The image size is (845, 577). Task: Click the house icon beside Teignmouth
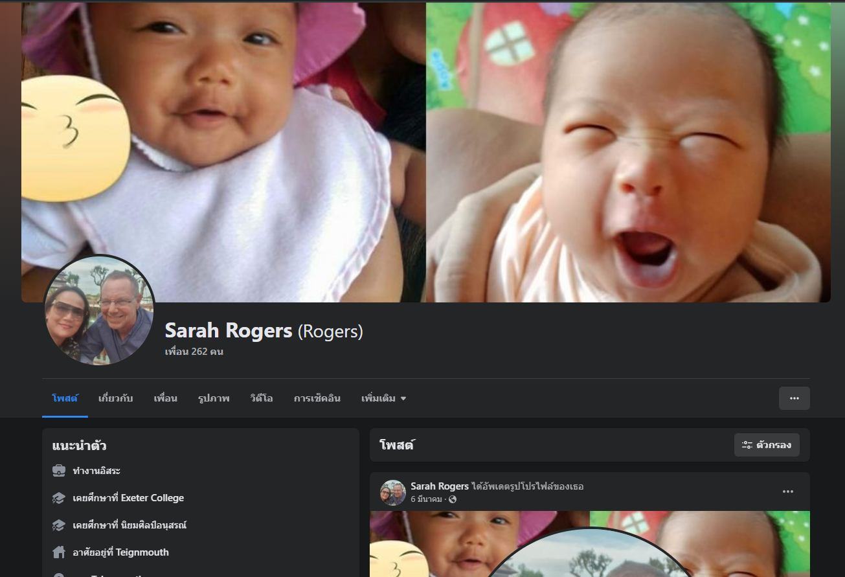(59, 552)
